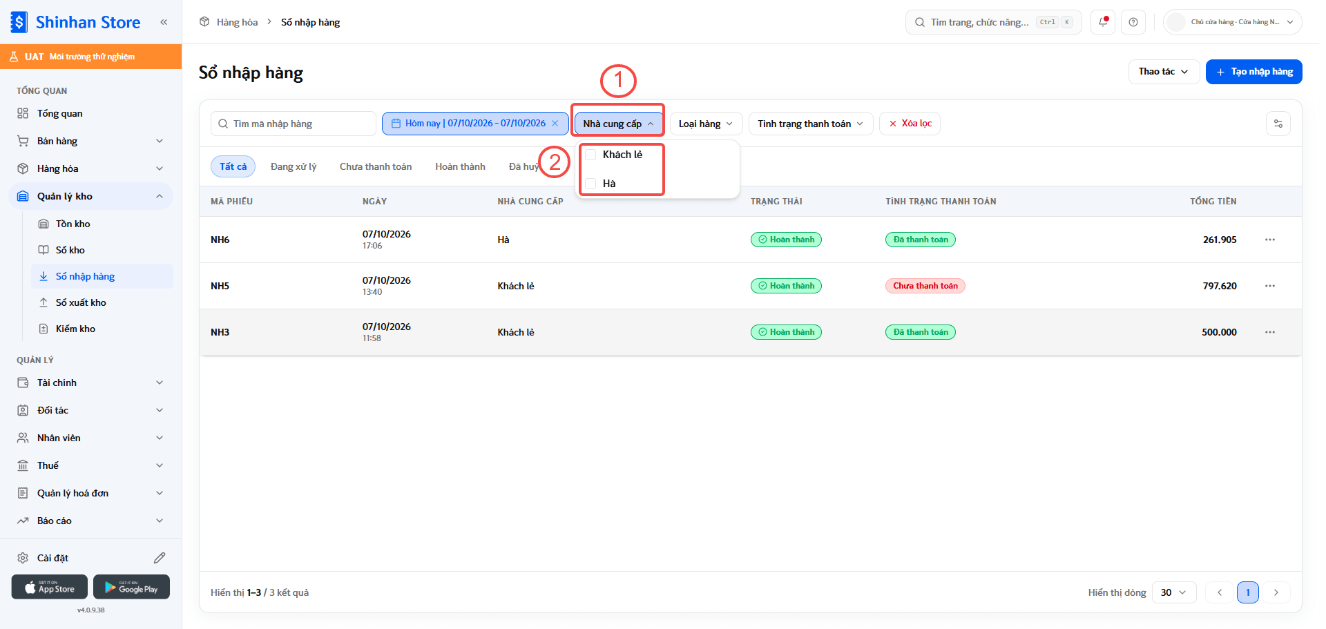Viewport: 1326px width, 629px height.
Task: Open the store owner account dropdown
Action: [1233, 22]
